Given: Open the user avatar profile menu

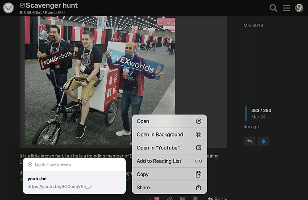Looking at the screenshot, I should coord(299,8).
